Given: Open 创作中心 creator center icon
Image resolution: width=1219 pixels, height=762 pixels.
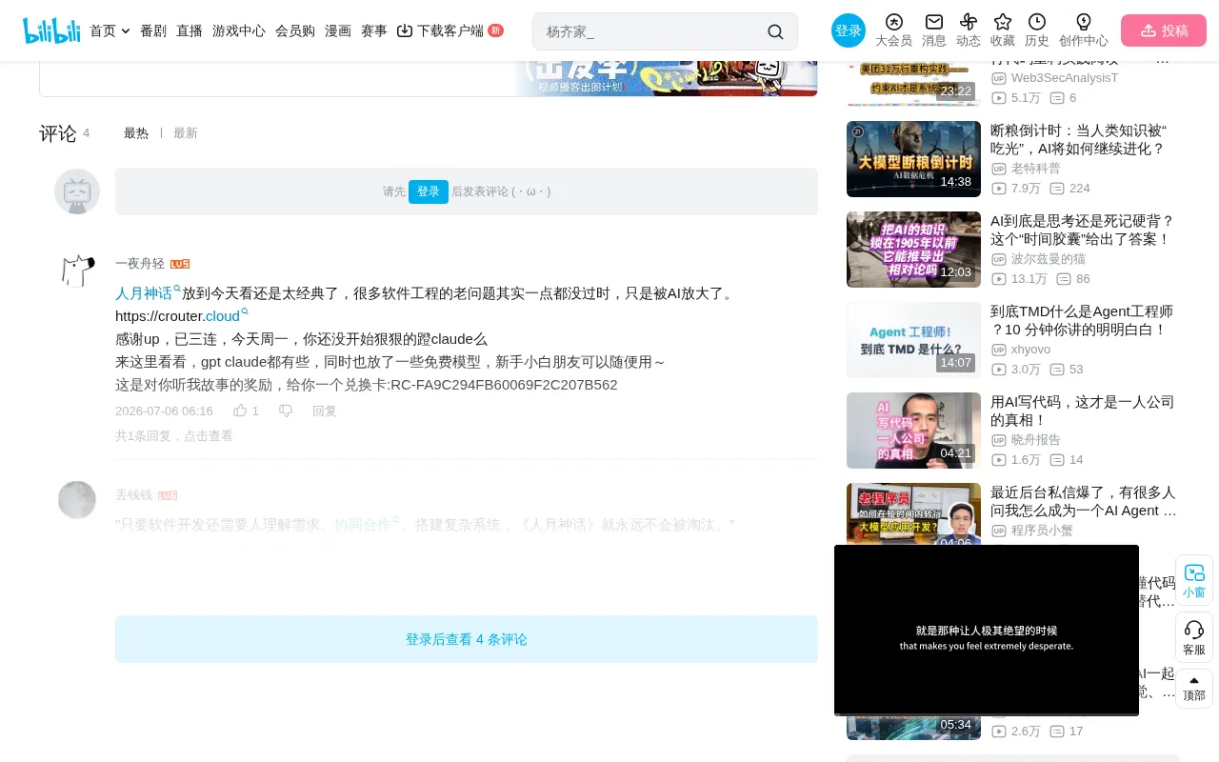Looking at the screenshot, I should (x=1084, y=30).
